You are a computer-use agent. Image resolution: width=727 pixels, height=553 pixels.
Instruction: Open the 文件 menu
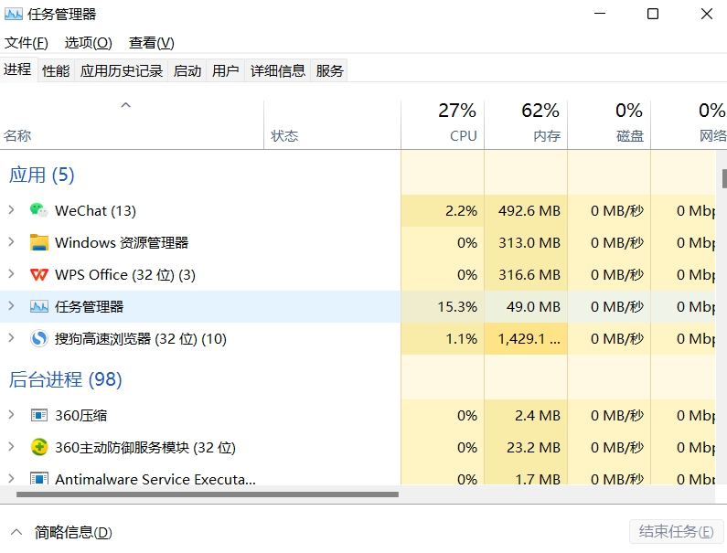26,43
